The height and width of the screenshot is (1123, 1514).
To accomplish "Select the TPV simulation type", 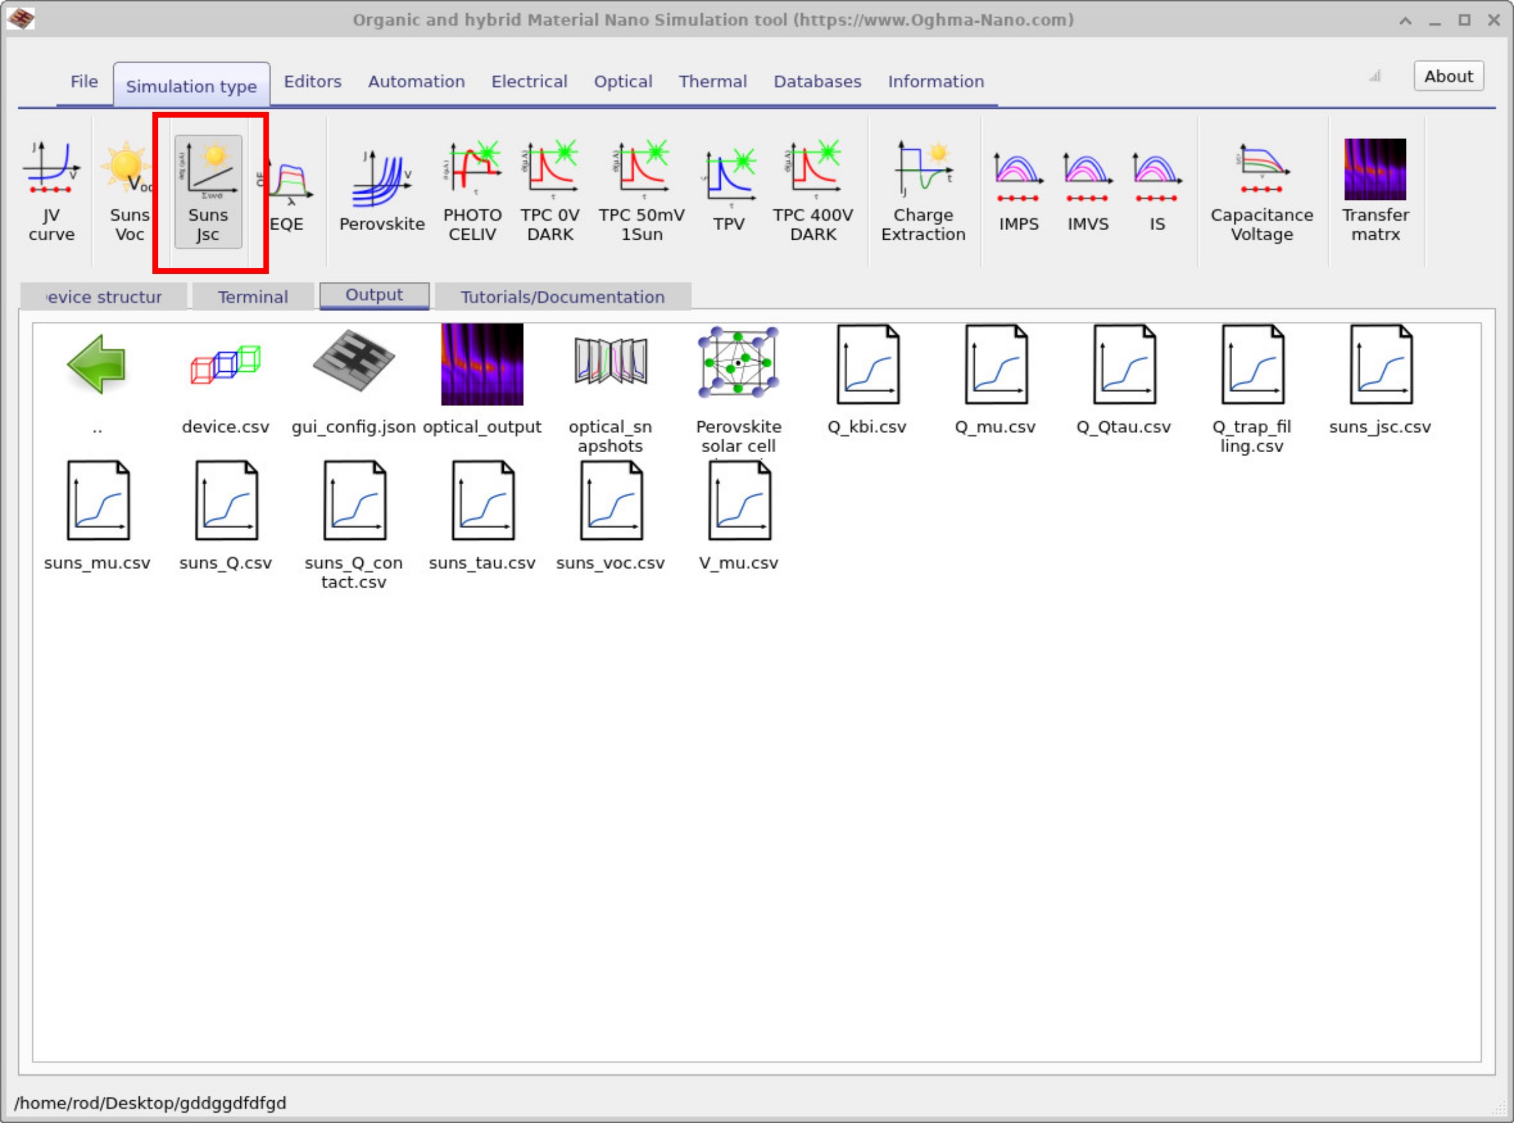I will pyautogui.click(x=728, y=192).
